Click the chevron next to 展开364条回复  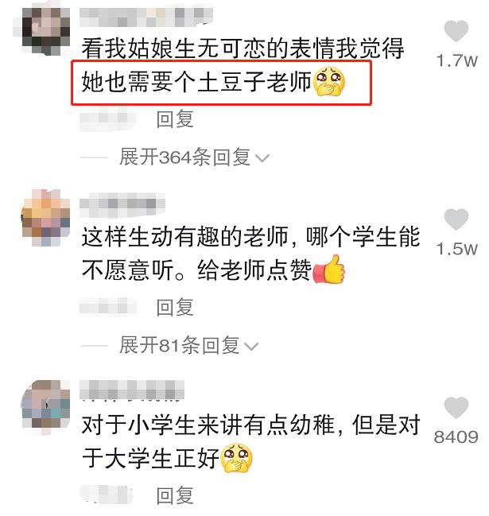tap(262, 159)
